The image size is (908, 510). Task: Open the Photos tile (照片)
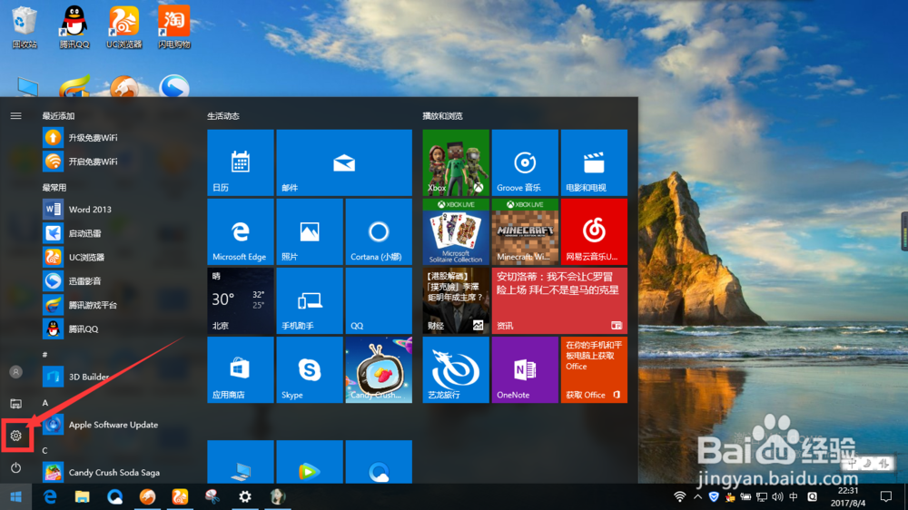[310, 231]
